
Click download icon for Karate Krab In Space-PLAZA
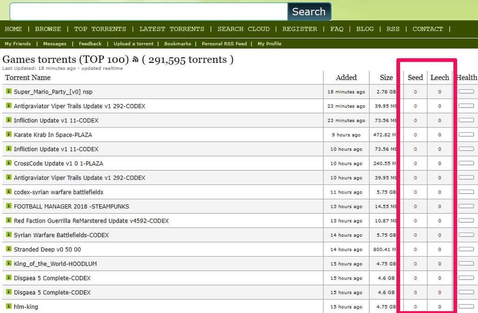tap(9, 134)
